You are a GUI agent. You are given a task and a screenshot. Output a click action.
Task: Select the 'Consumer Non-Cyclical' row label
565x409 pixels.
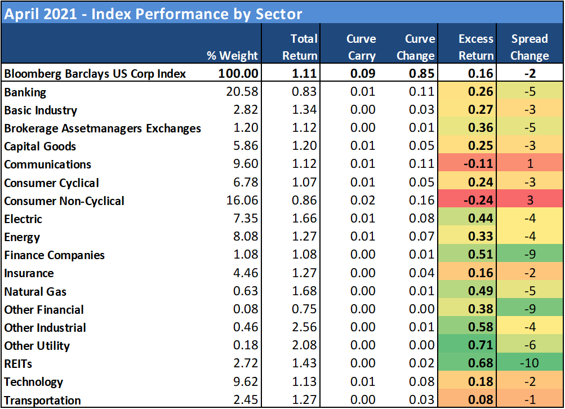(64, 201)
